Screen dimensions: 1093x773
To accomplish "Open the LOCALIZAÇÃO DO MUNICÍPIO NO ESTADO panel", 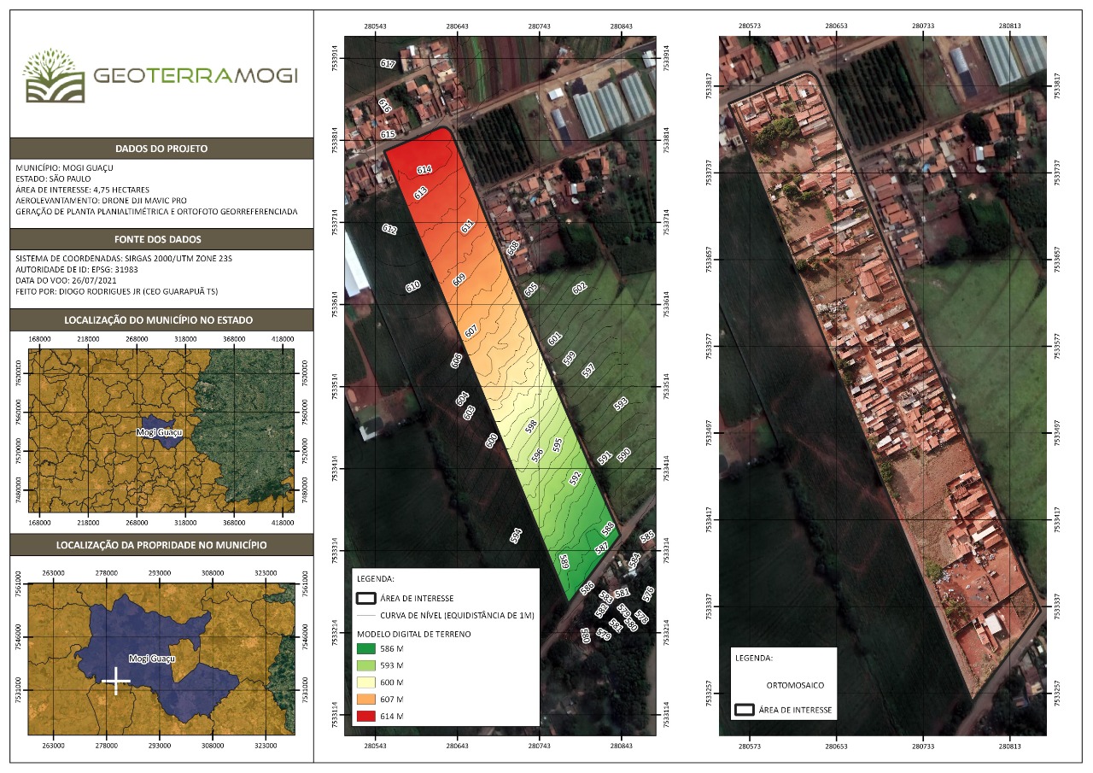I will (158, 318).
